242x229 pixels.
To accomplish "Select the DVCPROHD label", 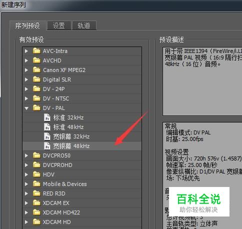I will click(x=57, y=165).
